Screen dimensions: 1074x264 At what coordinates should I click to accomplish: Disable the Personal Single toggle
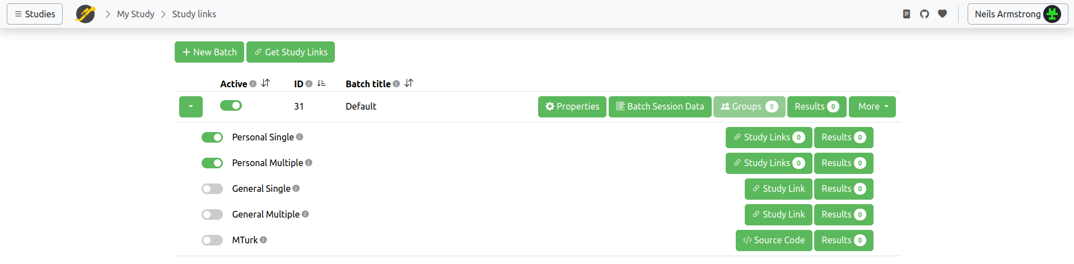point(212,138)
